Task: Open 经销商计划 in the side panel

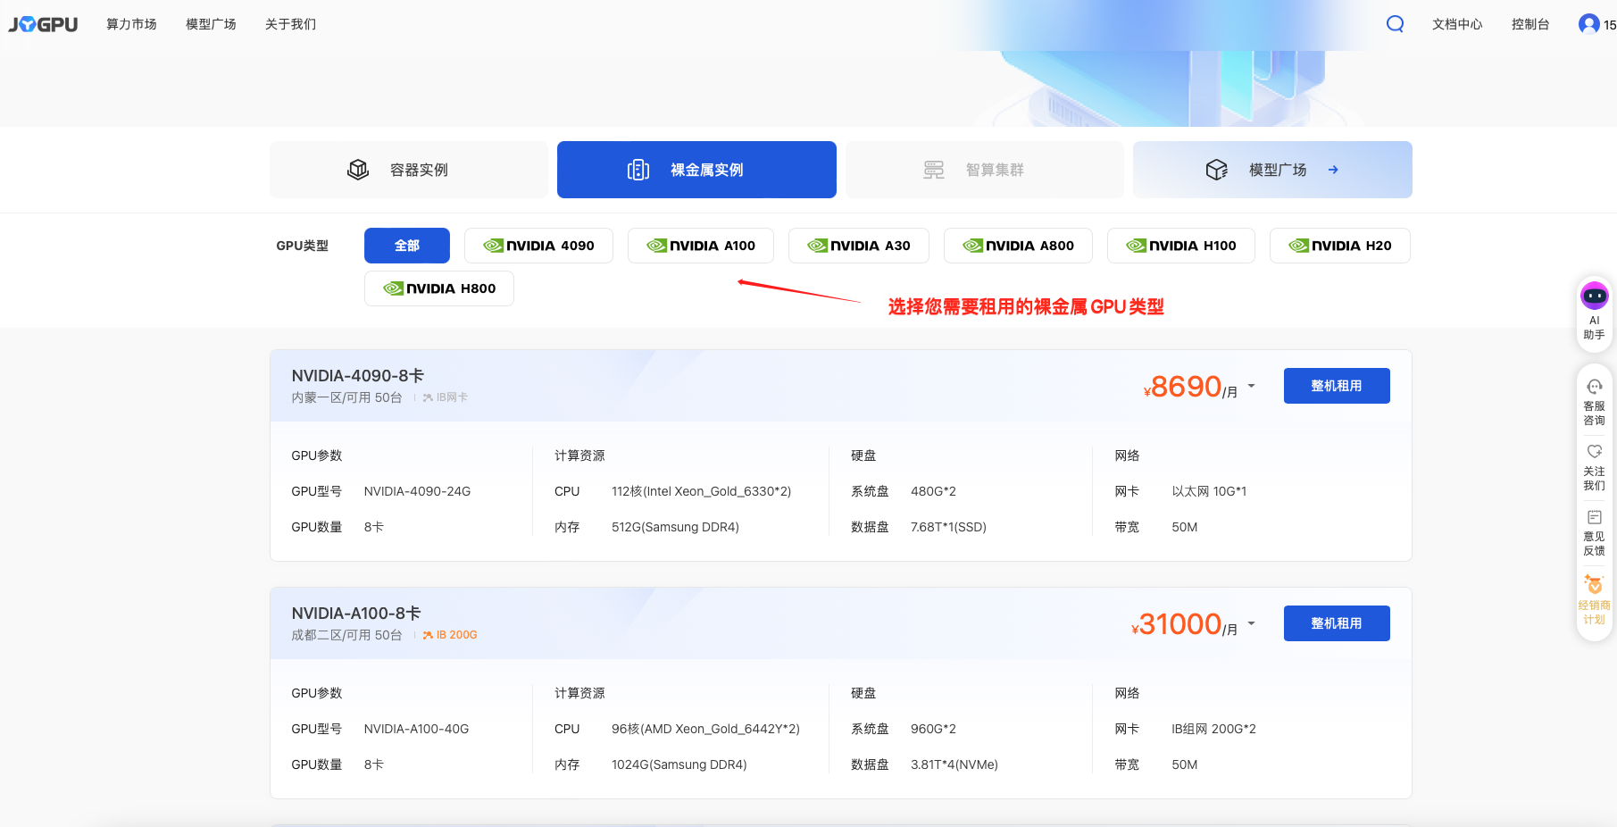Action: 1594,599
